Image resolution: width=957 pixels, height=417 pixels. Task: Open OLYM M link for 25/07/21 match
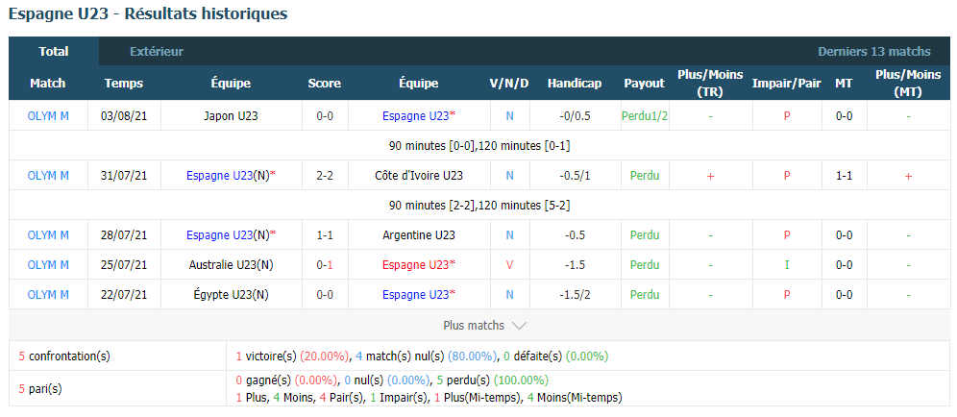tap(48, 264)
